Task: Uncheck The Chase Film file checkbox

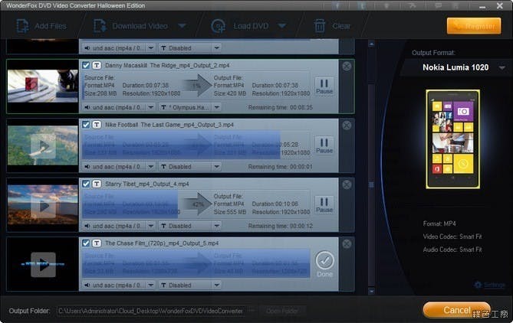Action: [86, 243]
